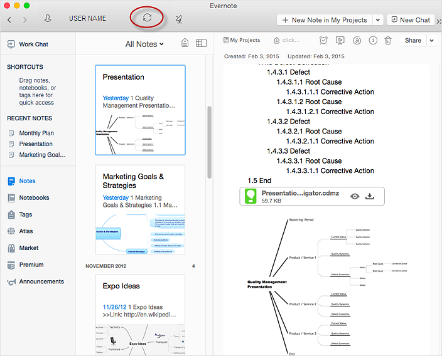
Task: Select Marketing Goals & Strategies note card
Action: point(140,210)
